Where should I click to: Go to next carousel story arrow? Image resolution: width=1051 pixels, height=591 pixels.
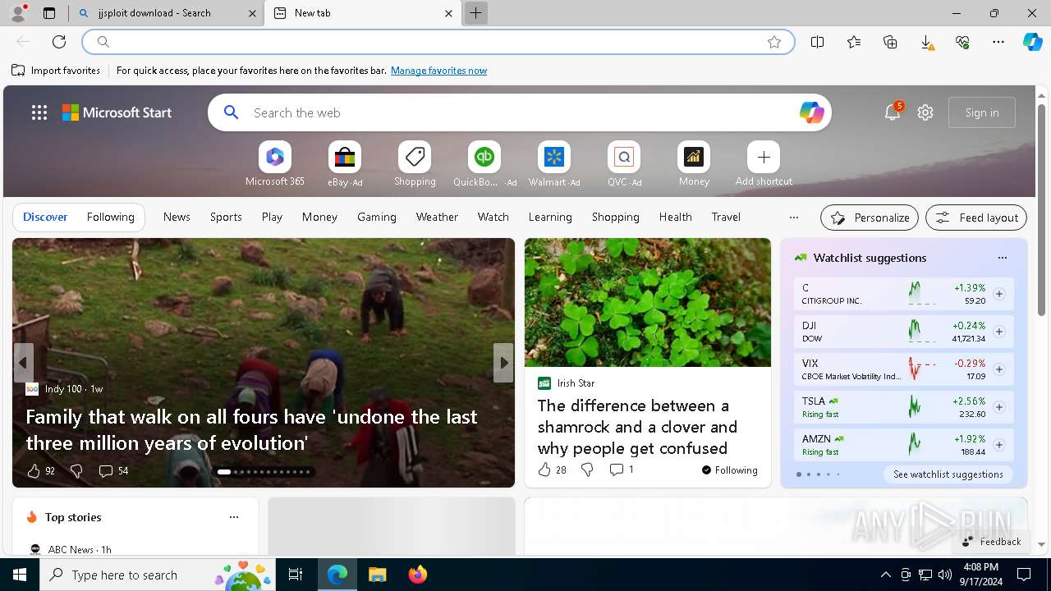(503, 363)
